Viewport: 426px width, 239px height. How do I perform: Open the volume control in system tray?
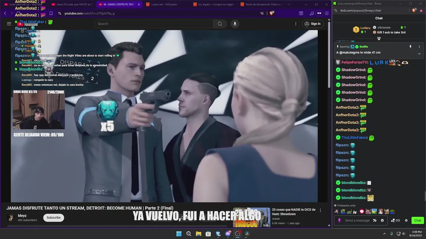pos(404,234)
